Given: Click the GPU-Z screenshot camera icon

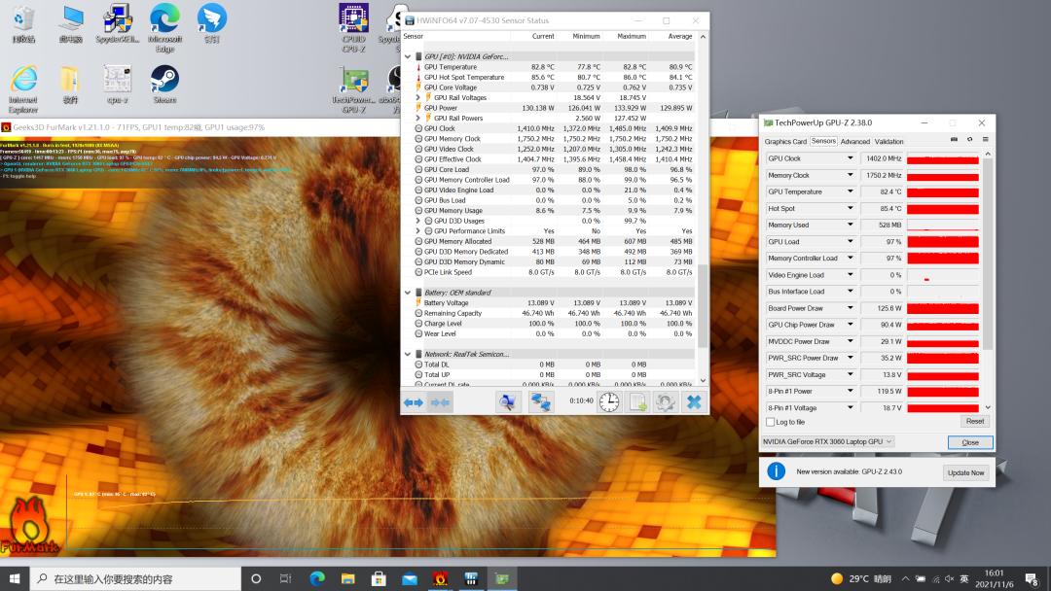Looking at the screenshot, I should click(x=955, y=141).
